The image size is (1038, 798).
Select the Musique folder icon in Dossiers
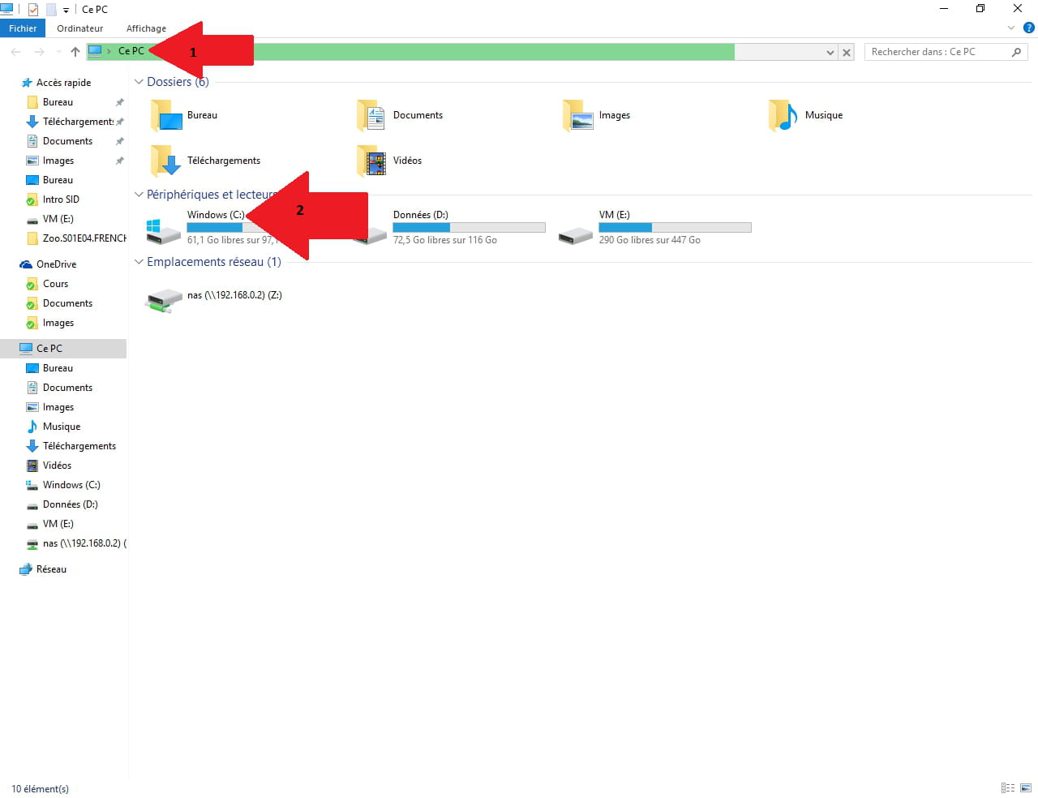pyautogui.click(x=784, y=115)
